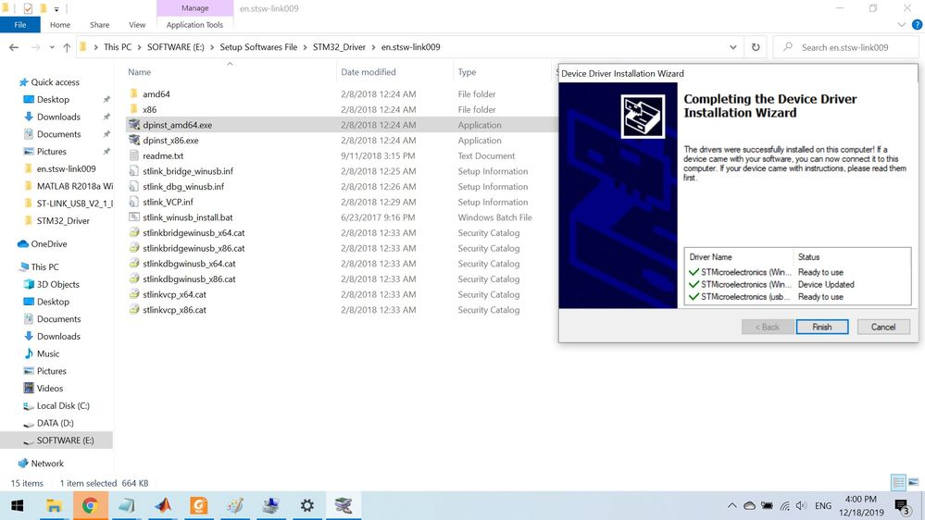Click the dpinst_x86.exe application icon

(134, 140)
